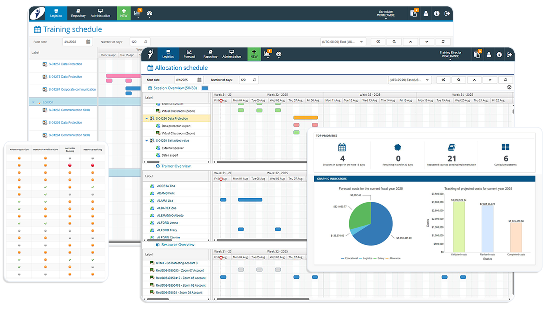Select Zoom 05 Account resource row

pyautogui.click(x=176, y=278)
